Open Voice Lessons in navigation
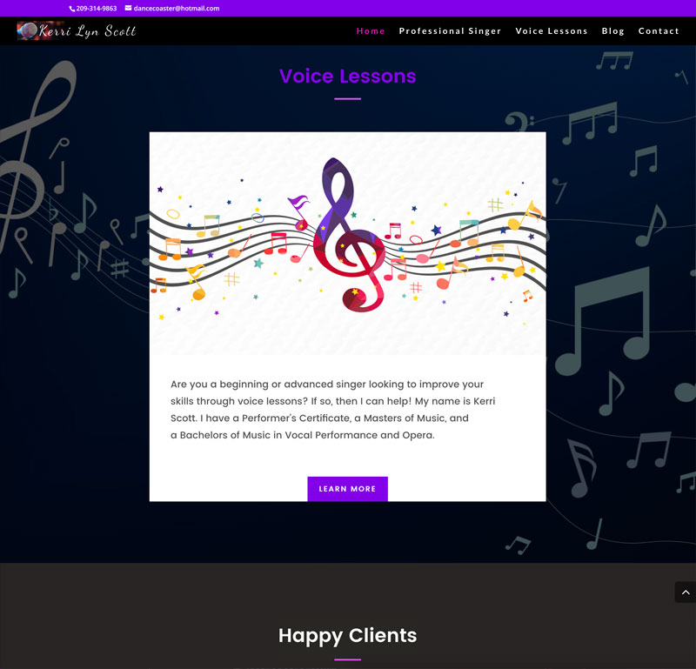Screen dimensions: 696x669 pos(552,31)
